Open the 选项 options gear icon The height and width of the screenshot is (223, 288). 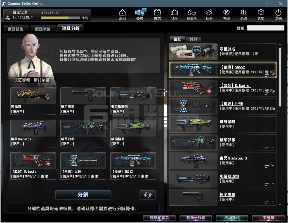(261, 15)
